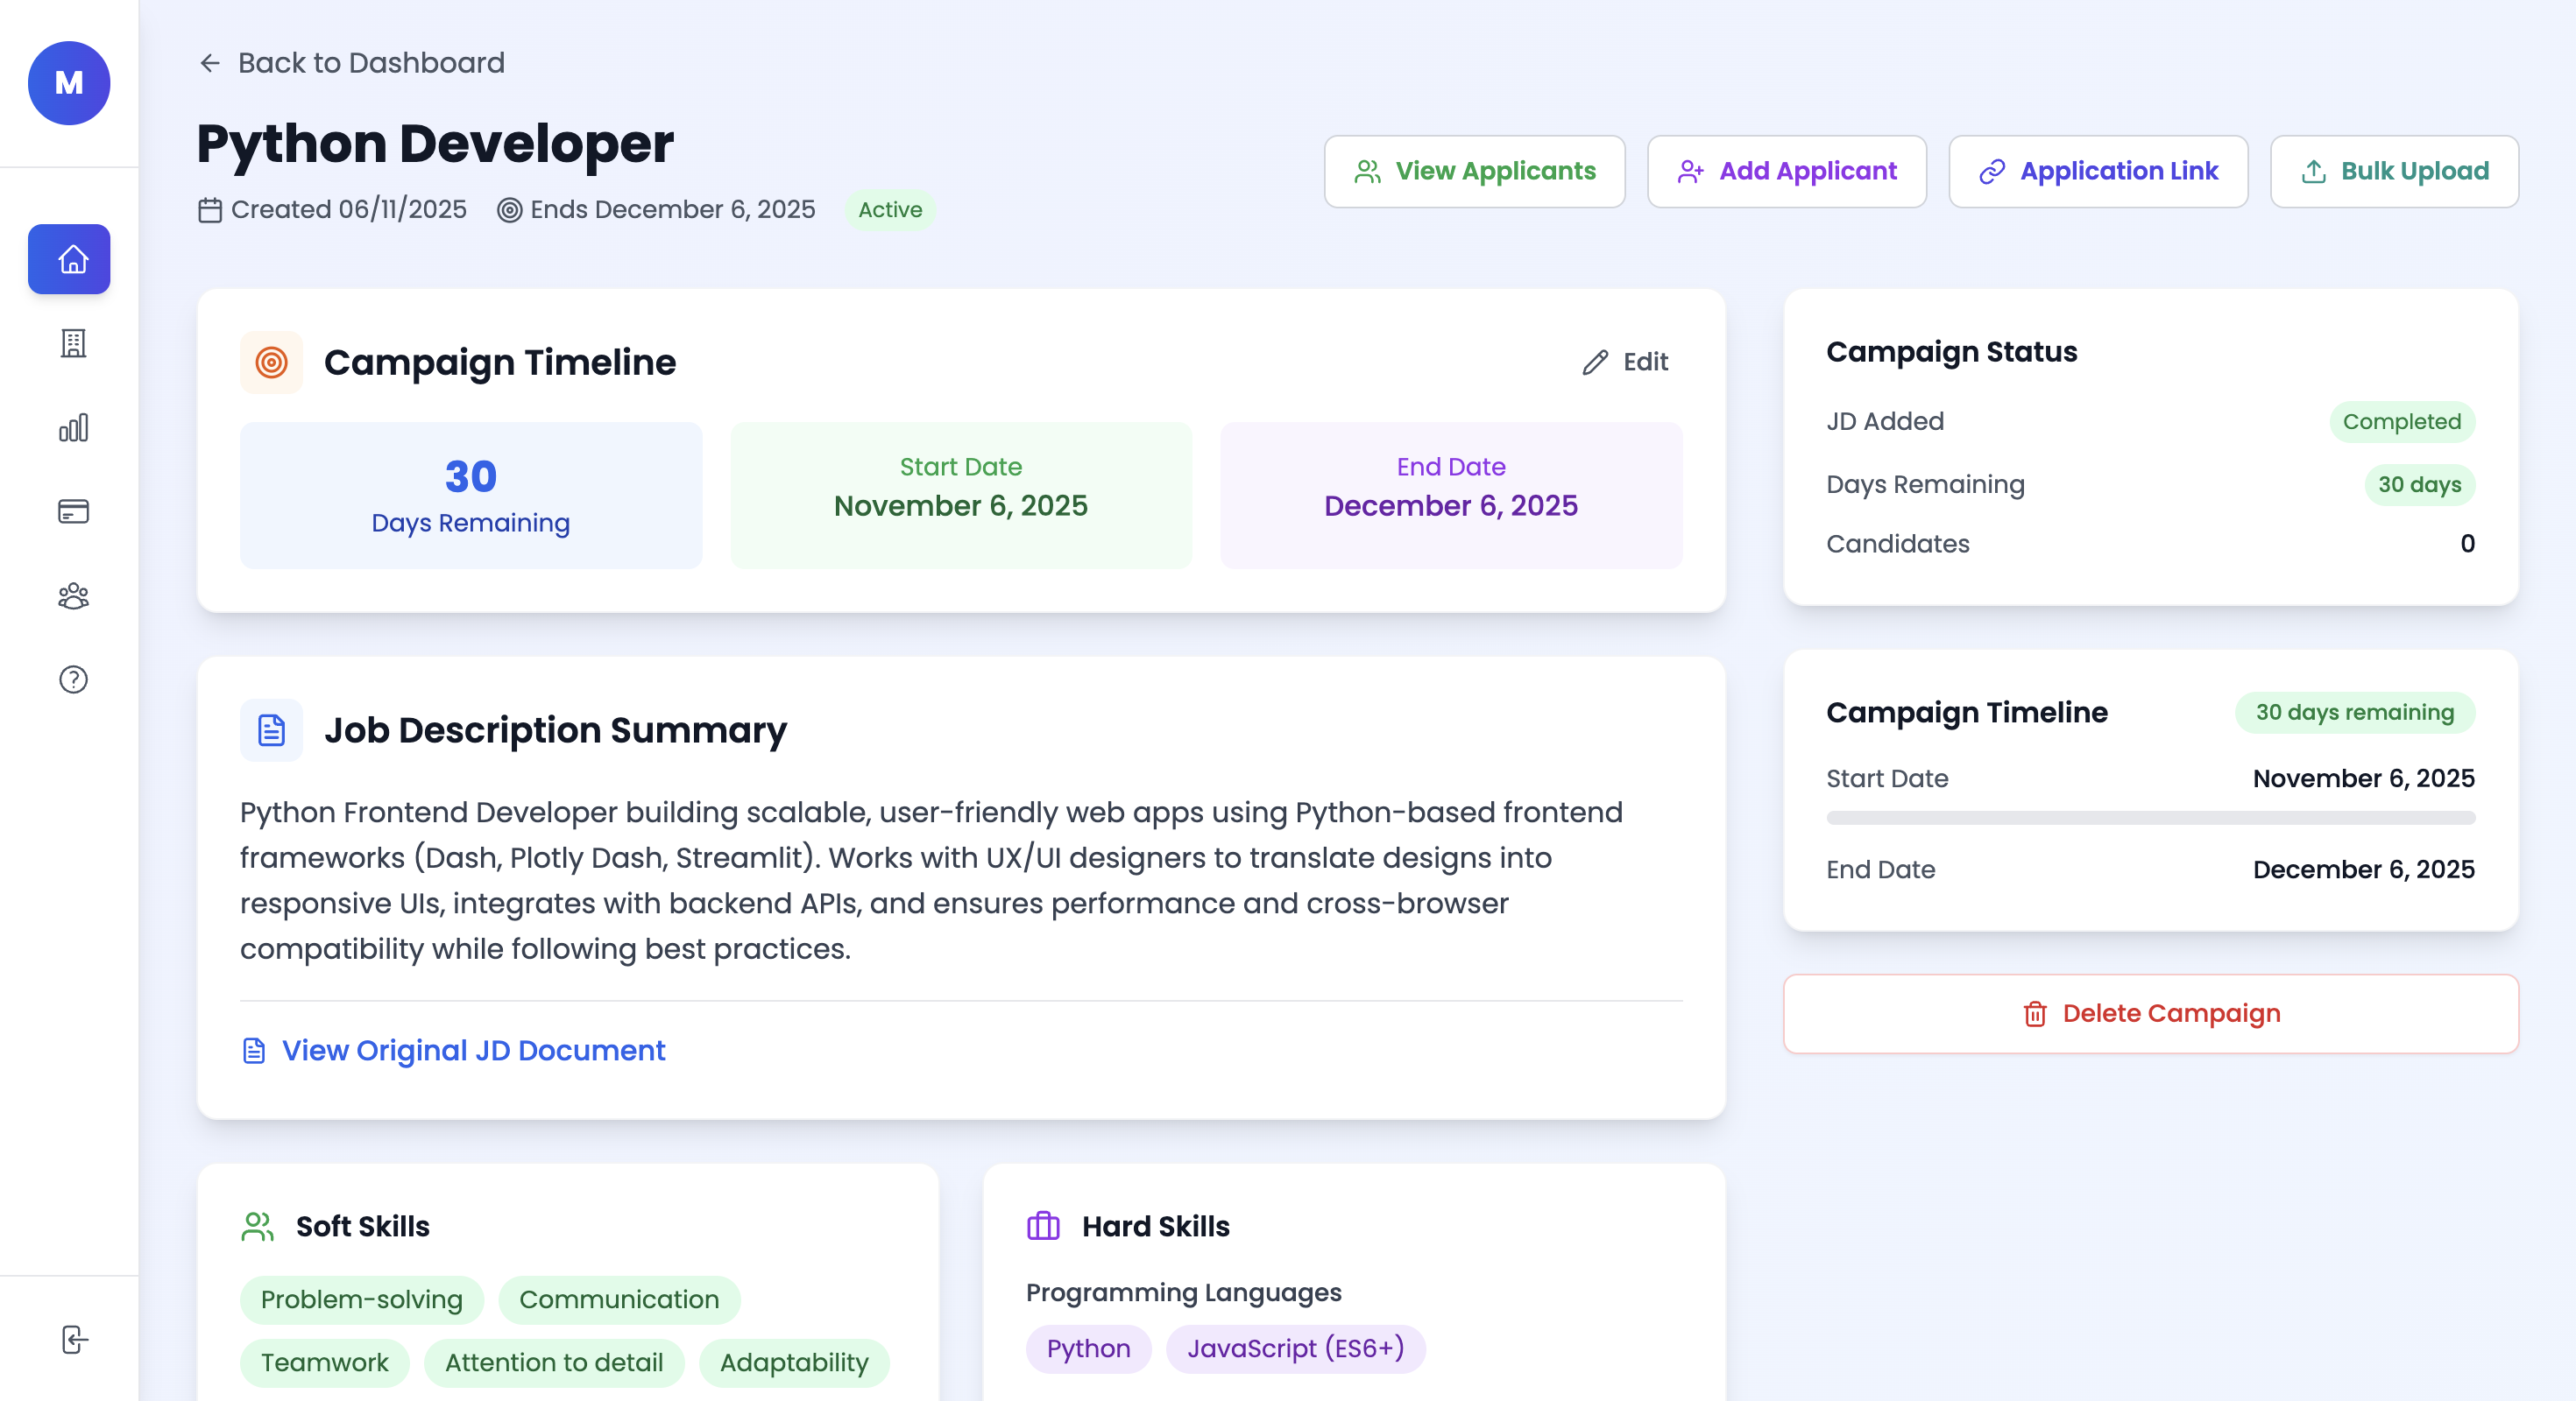2576x1401 pixels.
Task: Open the credit card billing icon
Action: 73,511
